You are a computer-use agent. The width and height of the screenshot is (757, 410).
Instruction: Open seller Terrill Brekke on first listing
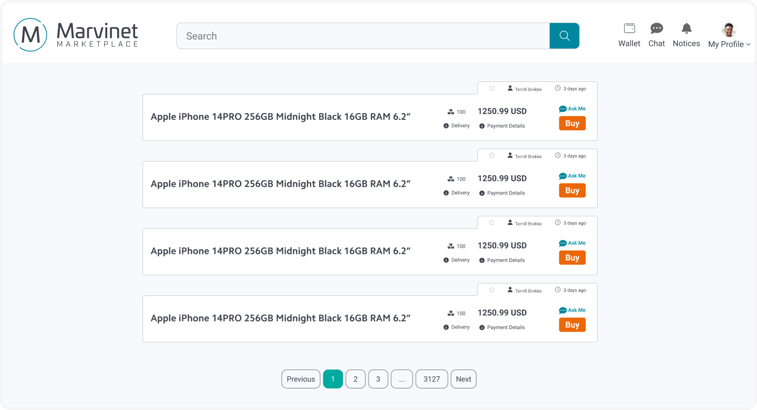(x=525, y=89)
